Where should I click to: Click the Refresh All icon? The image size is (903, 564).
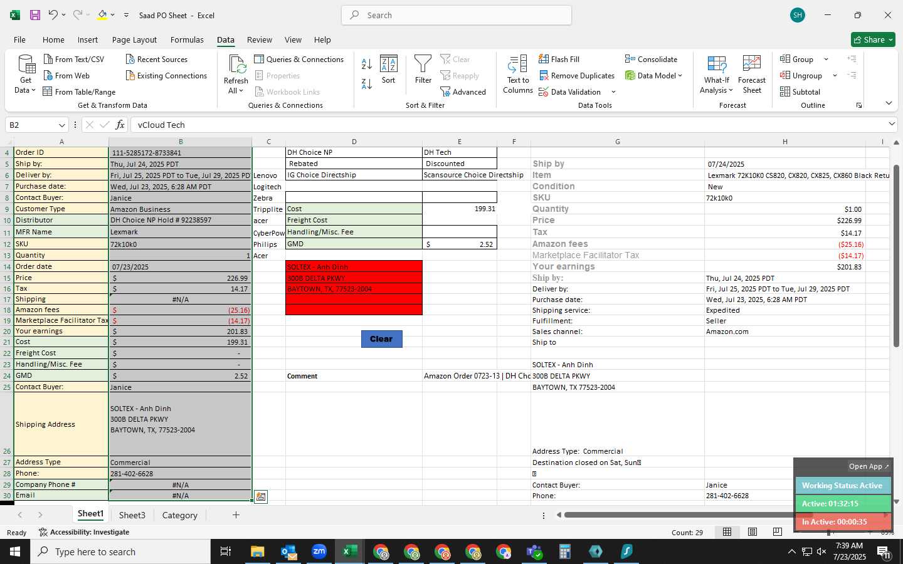(x=236, y=64)
